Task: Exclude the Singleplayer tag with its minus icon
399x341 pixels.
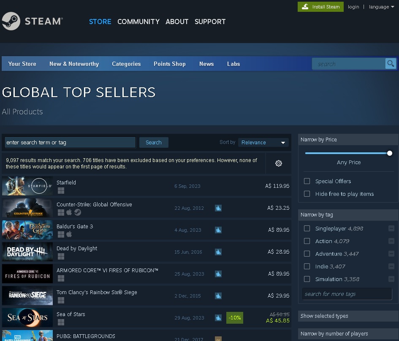Action: [391, 228]
